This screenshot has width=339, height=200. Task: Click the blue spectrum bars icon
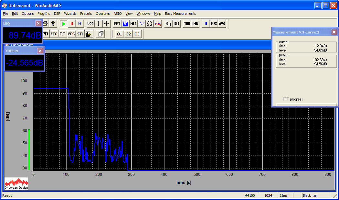tap(125, 24)
